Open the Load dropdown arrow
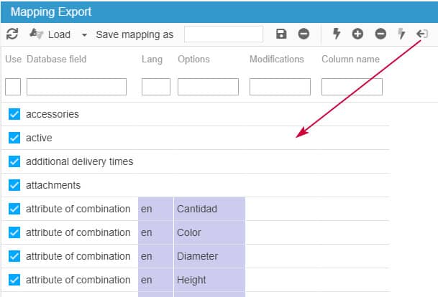Screen dimensions: 438x297 pyautogui.click(x=84, y=34)
